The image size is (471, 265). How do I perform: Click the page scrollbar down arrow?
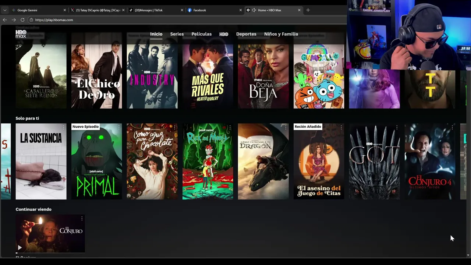click(x=468, y=255)
